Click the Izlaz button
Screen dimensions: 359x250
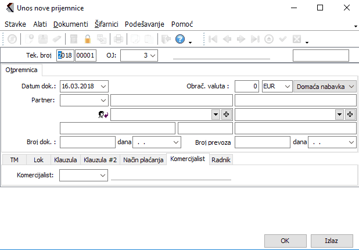332,240
